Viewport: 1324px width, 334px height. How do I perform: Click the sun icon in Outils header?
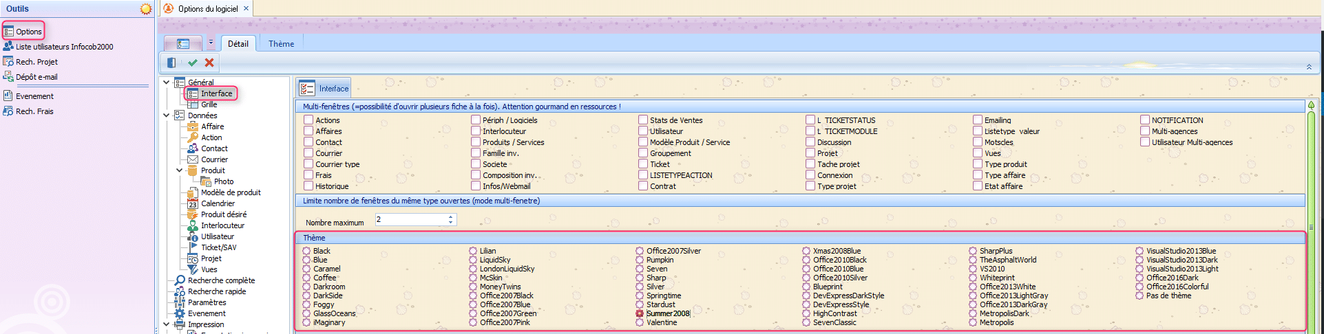145,9
